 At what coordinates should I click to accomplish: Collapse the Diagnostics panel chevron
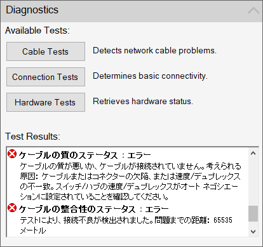253,11
